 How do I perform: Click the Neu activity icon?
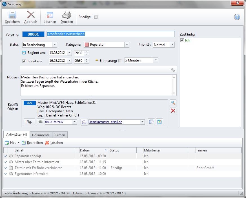(x=7, y=143)
